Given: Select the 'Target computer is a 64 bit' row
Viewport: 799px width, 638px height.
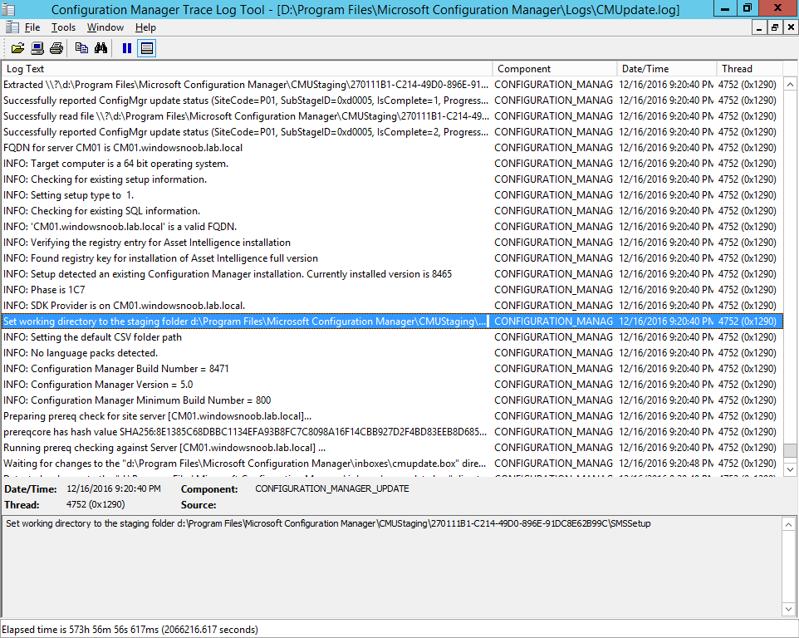Looking at the screenshot, I should click(392, 164).
